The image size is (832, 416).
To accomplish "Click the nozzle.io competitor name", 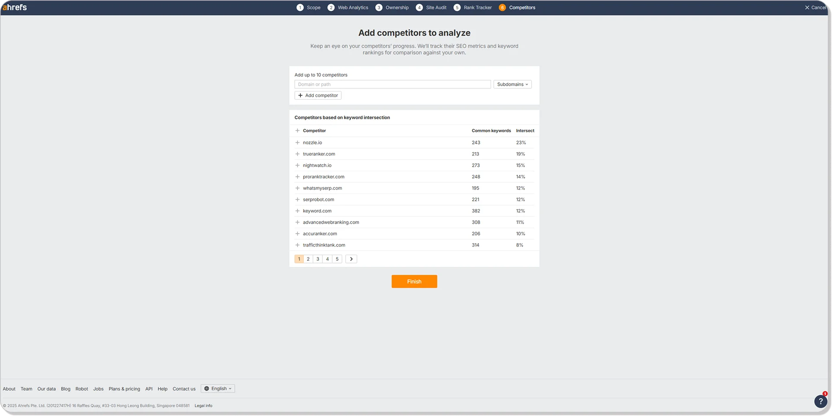I will 312,143.
